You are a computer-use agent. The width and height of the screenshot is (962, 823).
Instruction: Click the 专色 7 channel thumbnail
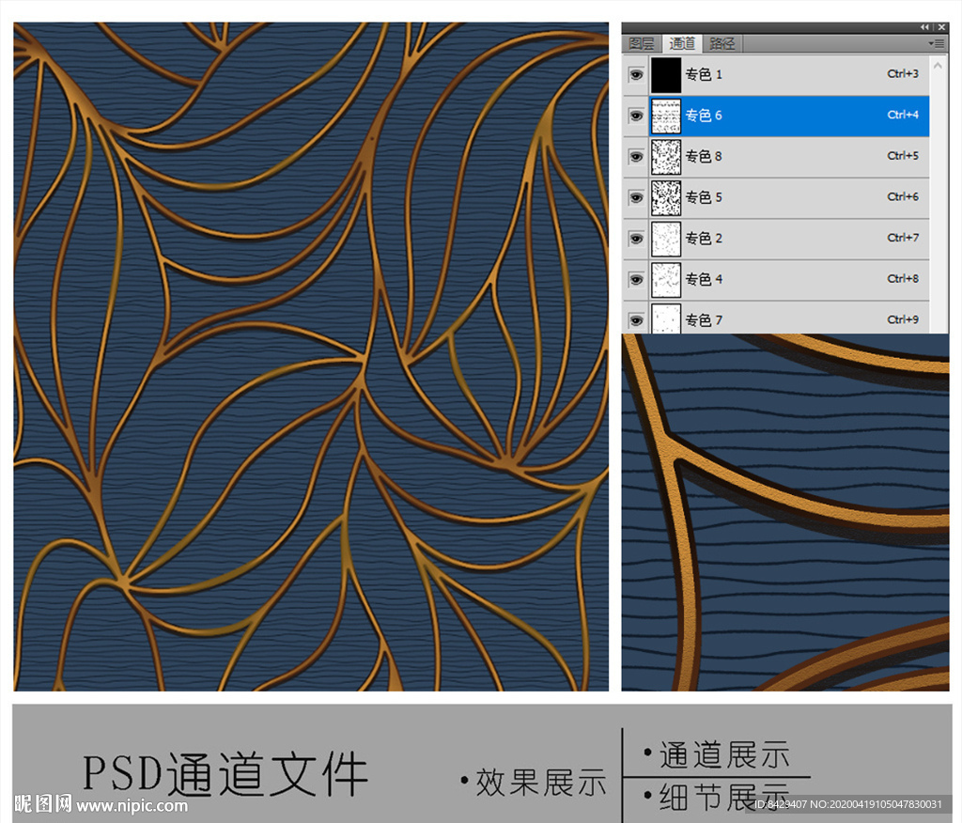tap(666, 319)
